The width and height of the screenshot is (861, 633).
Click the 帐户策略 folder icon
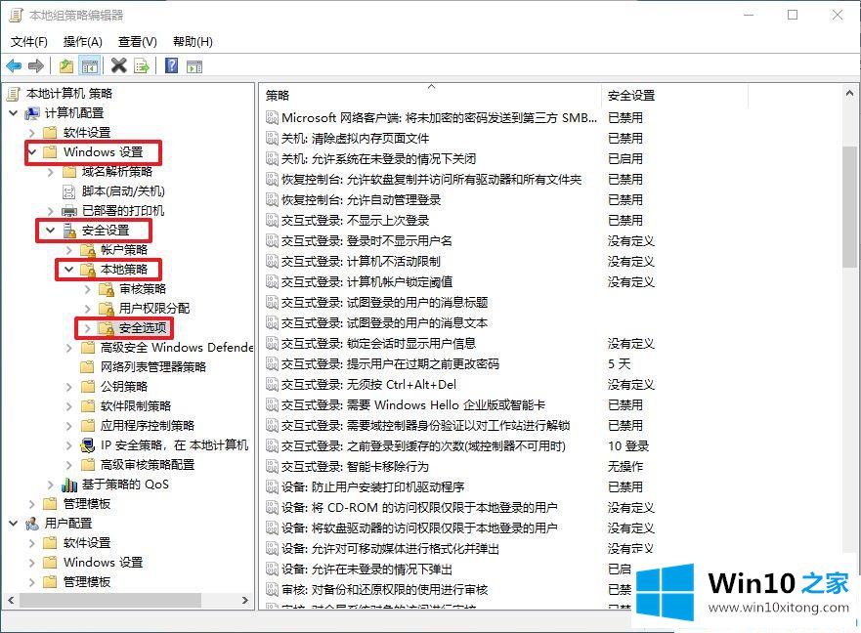[88, 250]
